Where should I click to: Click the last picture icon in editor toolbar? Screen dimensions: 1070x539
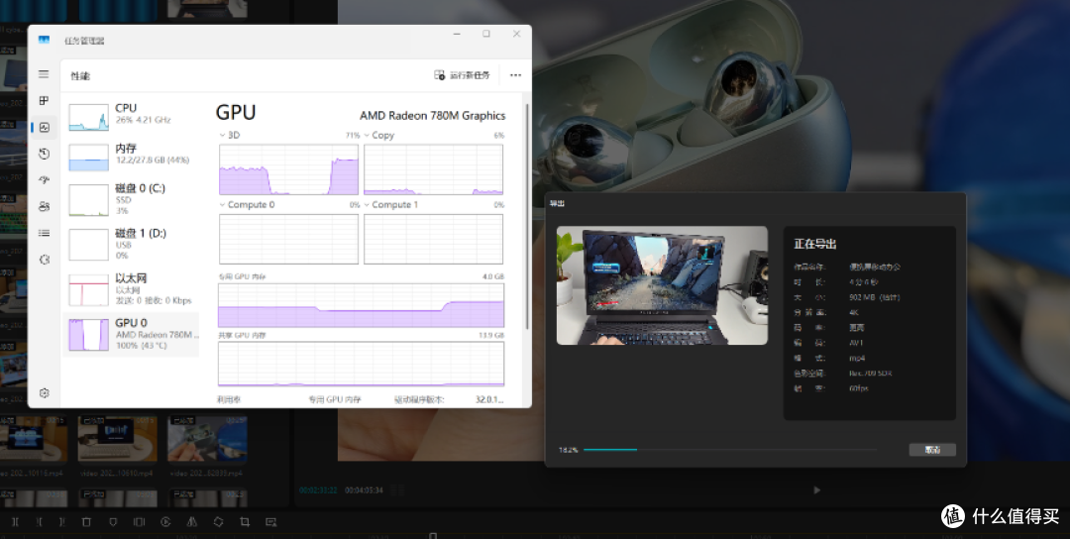click(x=270, y=522)
